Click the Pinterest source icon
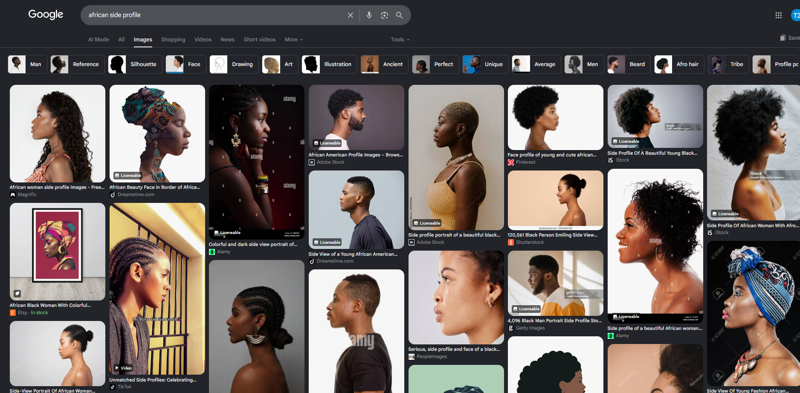The width and height of the screenshot is (800, 393). [511, 162]
